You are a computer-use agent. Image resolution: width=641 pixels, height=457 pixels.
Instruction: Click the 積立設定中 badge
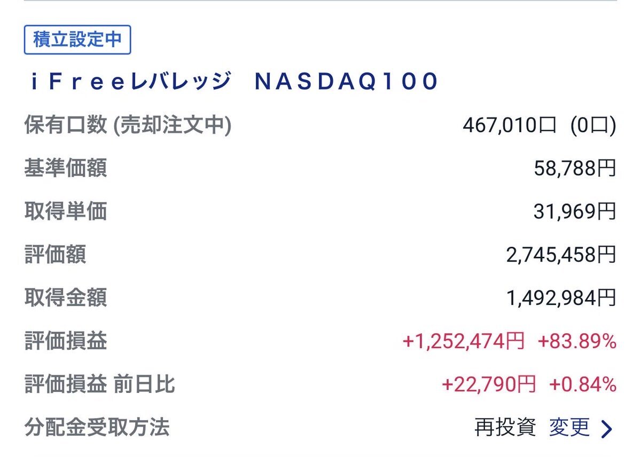tap(77, 40)
